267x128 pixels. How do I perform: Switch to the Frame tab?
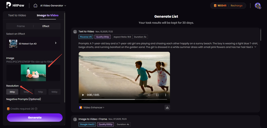click(21, 26)
